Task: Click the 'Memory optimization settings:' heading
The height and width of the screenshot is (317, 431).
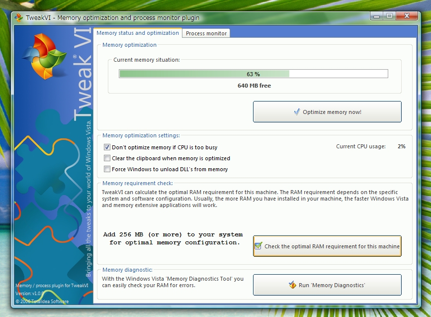Action: 141,135
